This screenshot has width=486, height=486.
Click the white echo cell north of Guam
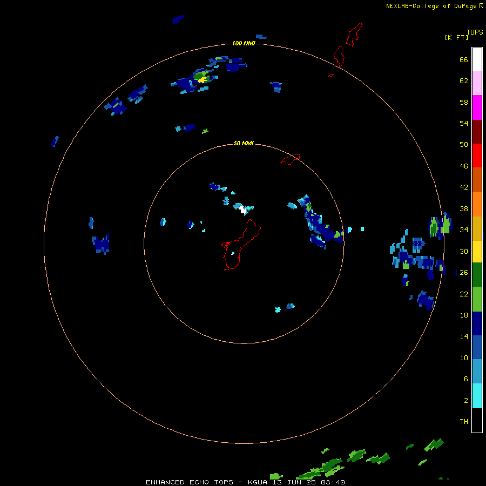tap(244, 211)
